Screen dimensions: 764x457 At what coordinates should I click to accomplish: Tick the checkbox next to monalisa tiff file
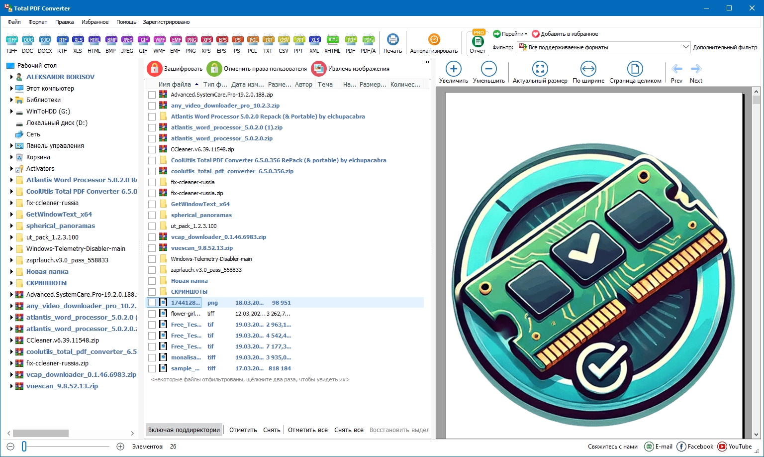[152, 357]
